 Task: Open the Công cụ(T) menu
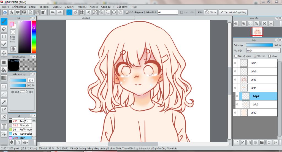[x=107, y=7]
